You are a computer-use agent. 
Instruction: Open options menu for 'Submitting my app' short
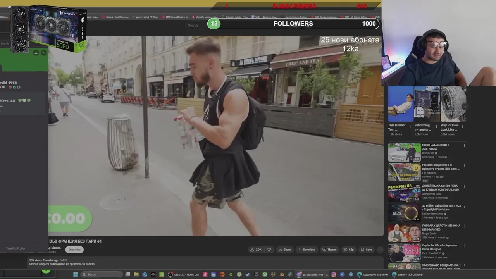click(436, 127)
